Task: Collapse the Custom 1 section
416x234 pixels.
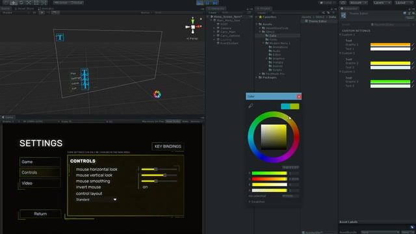Action: pos(341,34)
